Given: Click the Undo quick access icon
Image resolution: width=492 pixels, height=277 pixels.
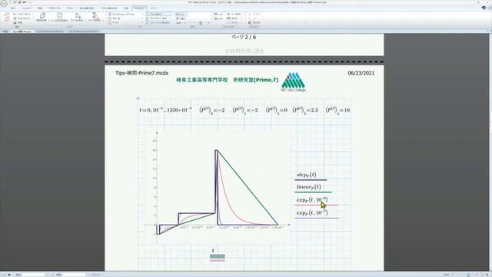Looking at the screenshot, I should point(25,2).
